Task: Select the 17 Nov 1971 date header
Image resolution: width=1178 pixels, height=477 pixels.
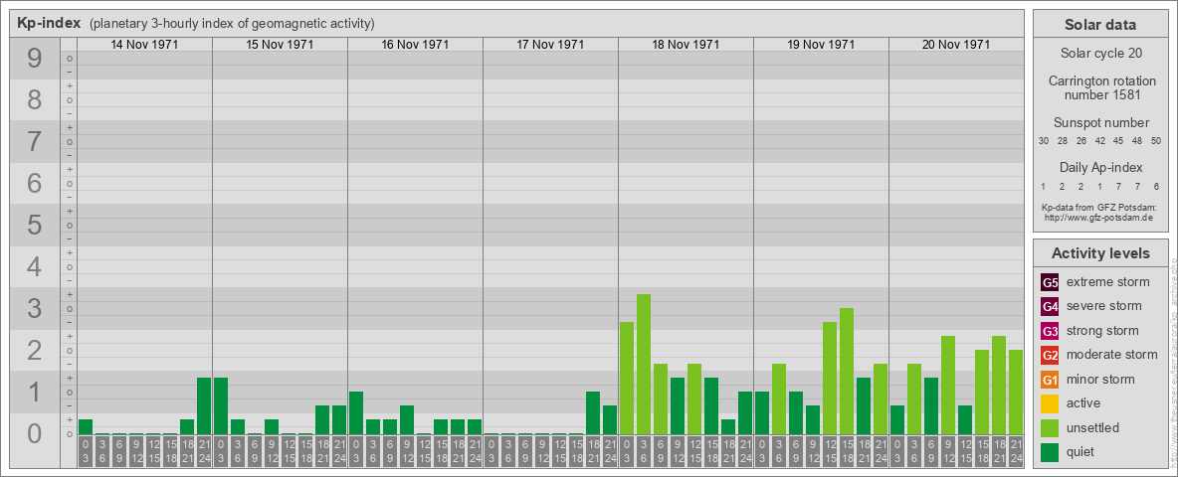Action: 550,45
